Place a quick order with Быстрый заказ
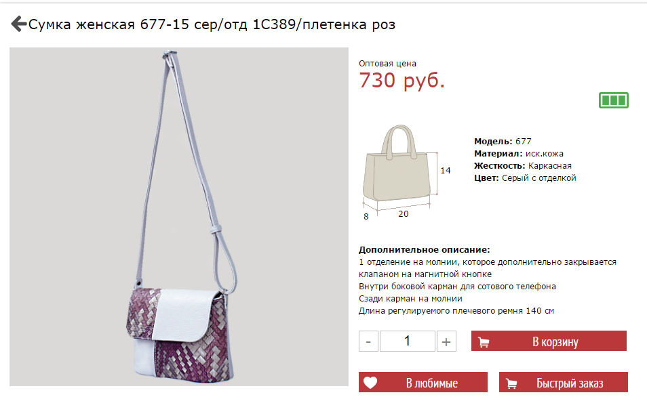Image resolution: width=647 pixels, height=397 pixels. (563, 382)
